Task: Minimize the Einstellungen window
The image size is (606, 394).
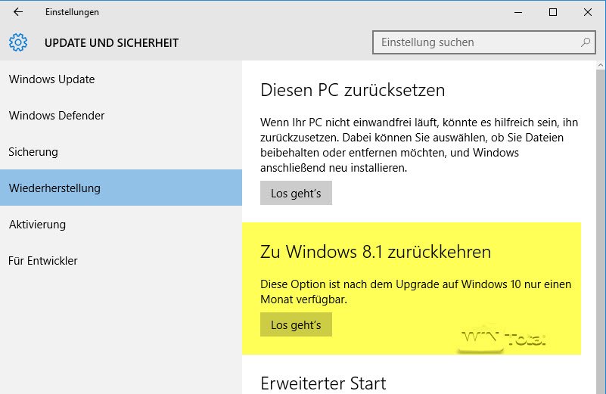Action: (x=517, y=12)
